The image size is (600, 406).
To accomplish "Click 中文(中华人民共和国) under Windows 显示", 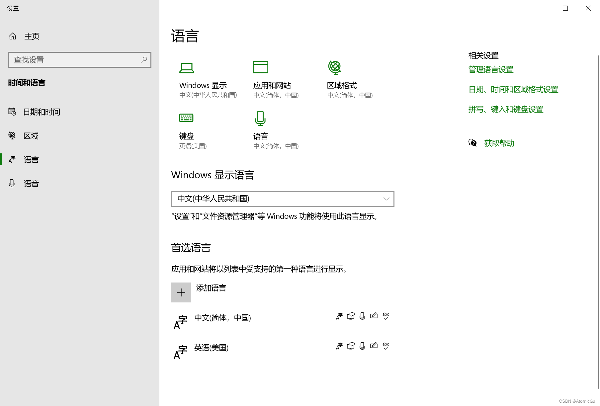I will click(208, 95).
